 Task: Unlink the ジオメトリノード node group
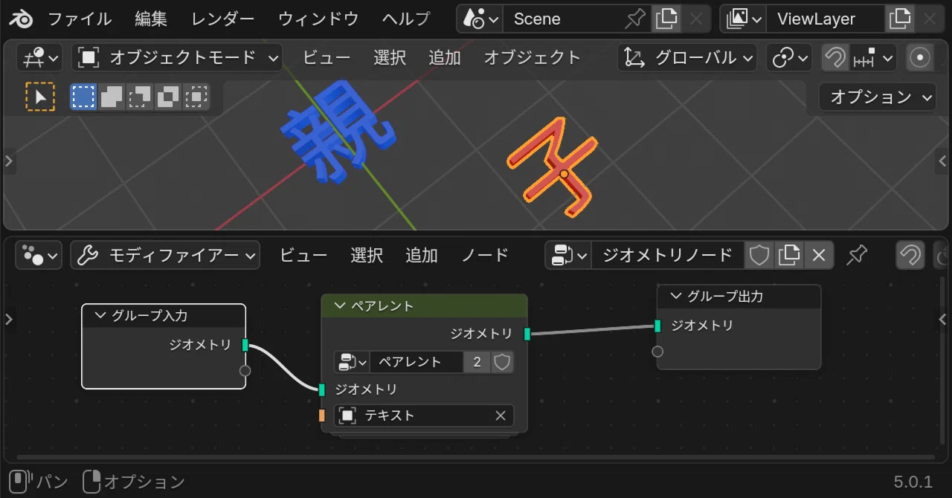819,256
